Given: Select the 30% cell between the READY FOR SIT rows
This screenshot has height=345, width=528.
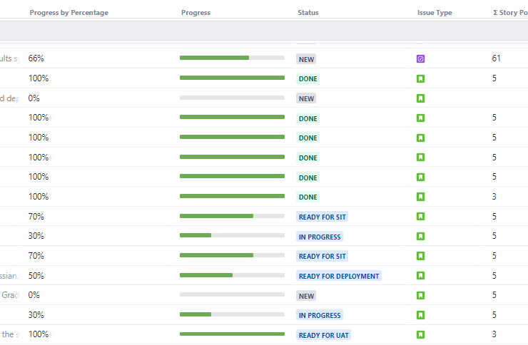Looking at the screenshot, I should [x=36, y=236].
